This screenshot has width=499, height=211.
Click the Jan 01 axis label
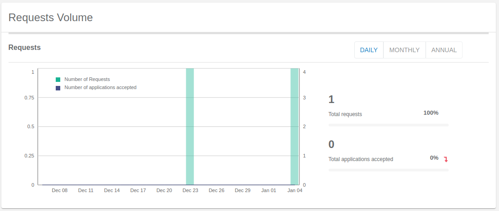(268, 190)
